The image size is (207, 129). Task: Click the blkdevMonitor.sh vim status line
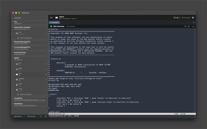coord(122,114)
